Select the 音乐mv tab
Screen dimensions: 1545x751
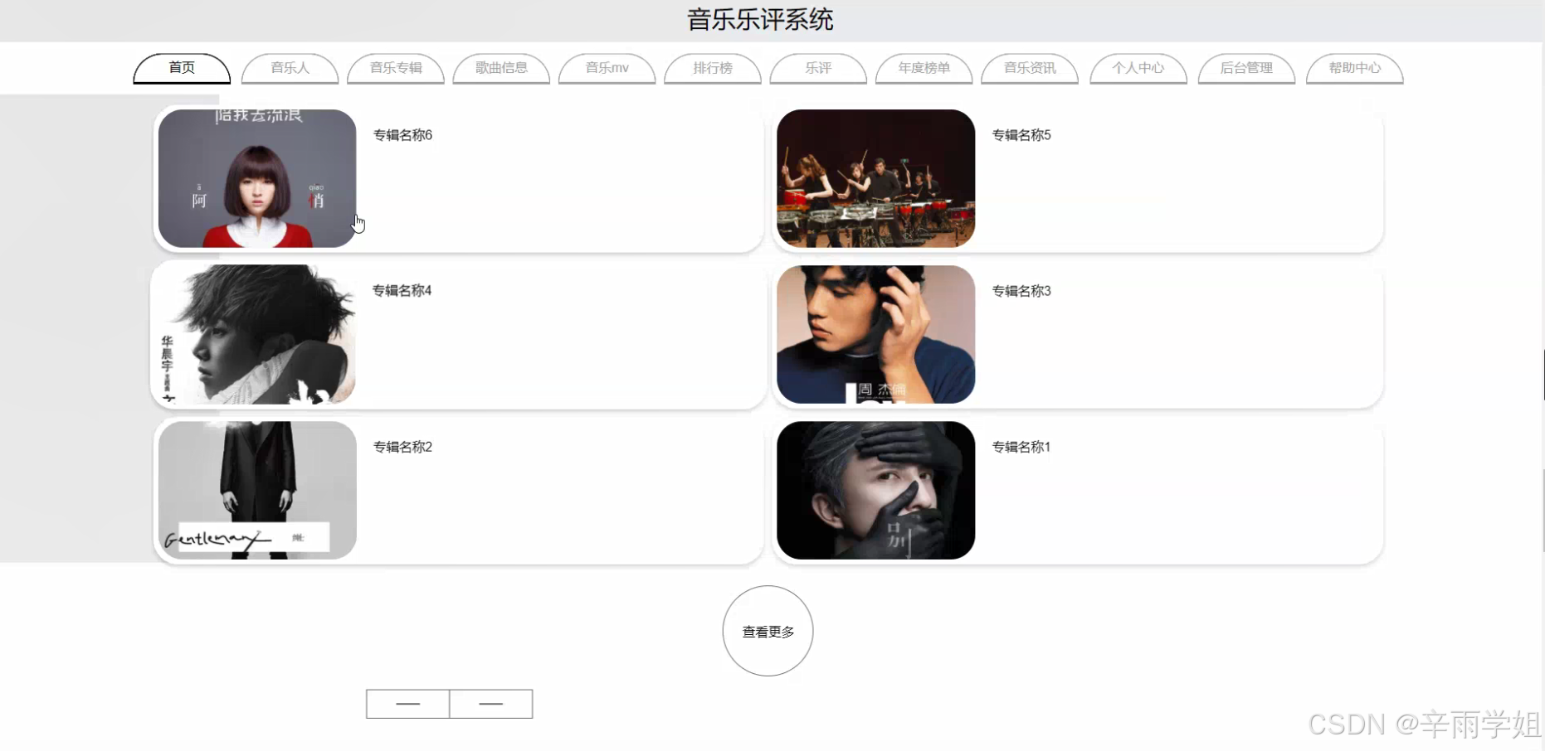click(x=607, y=68)
